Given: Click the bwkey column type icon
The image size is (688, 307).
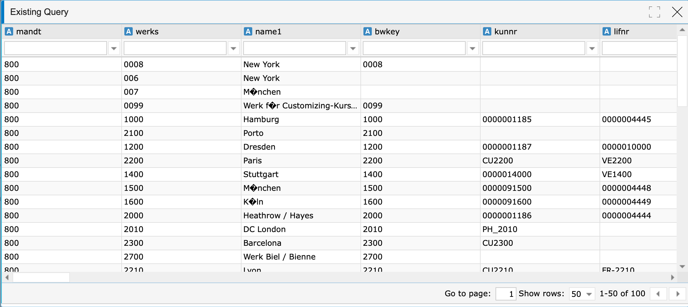Looking at the screenshot, I should pos(368,31).
